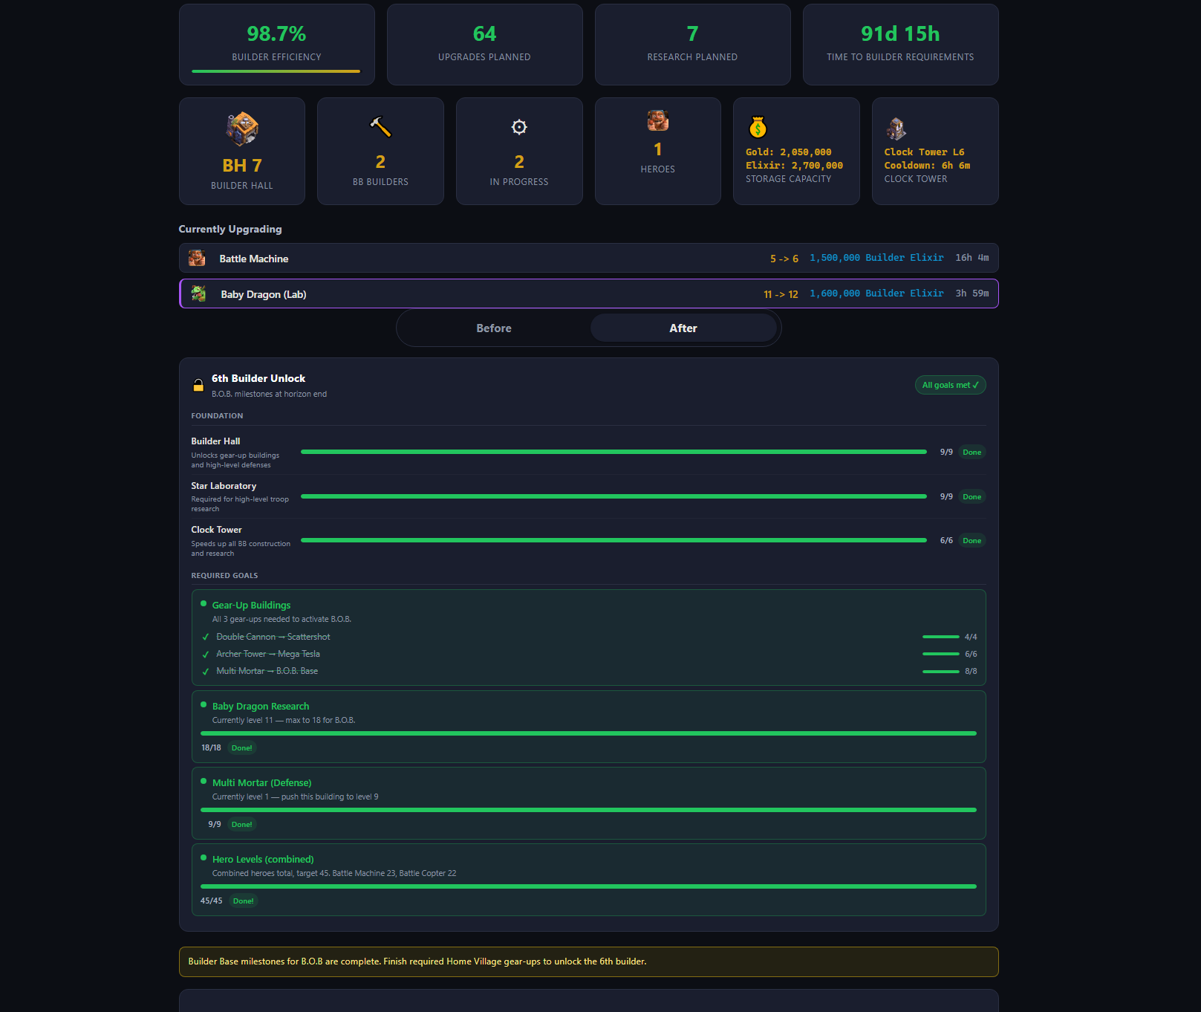Viewport: 1201px width, 1012px height.
Task: Open the Baby Dragon Research goal
Action: pos(261,707)
